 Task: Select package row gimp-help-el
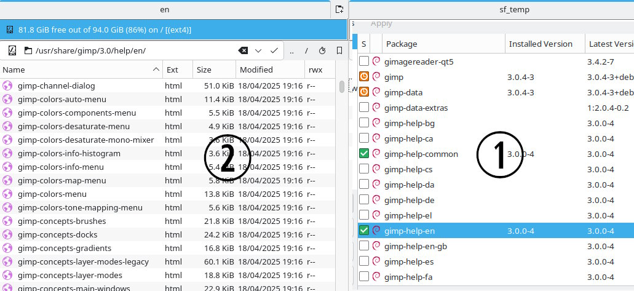point(496,215)
